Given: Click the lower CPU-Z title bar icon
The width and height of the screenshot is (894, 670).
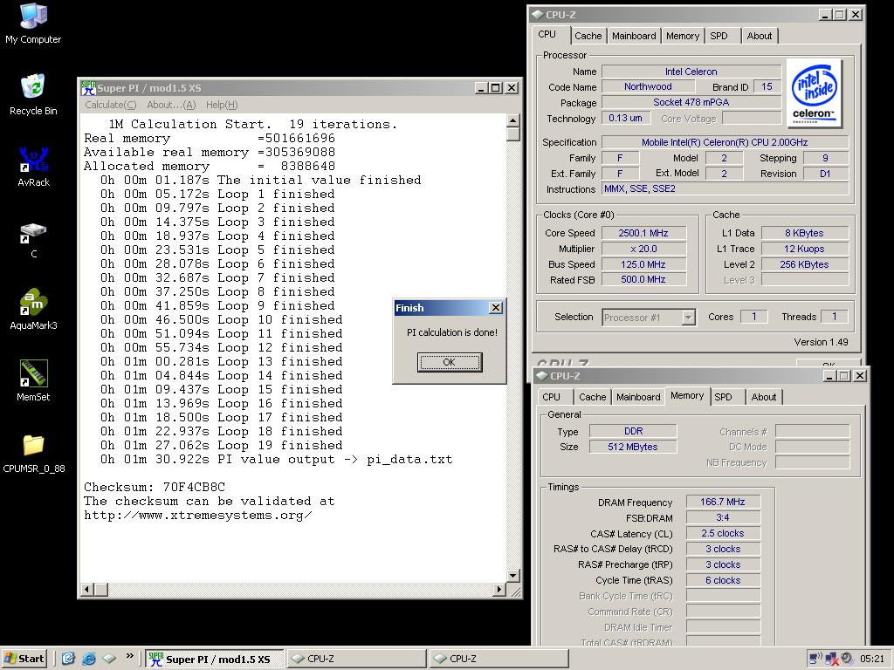Looking at the screenshot, I should coord(542,376).
